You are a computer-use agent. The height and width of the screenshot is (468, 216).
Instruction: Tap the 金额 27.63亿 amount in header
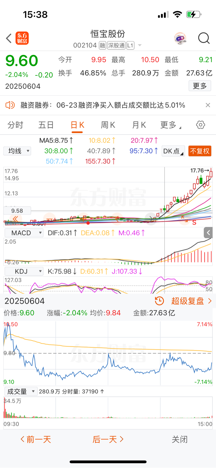[x=188, y=73]
